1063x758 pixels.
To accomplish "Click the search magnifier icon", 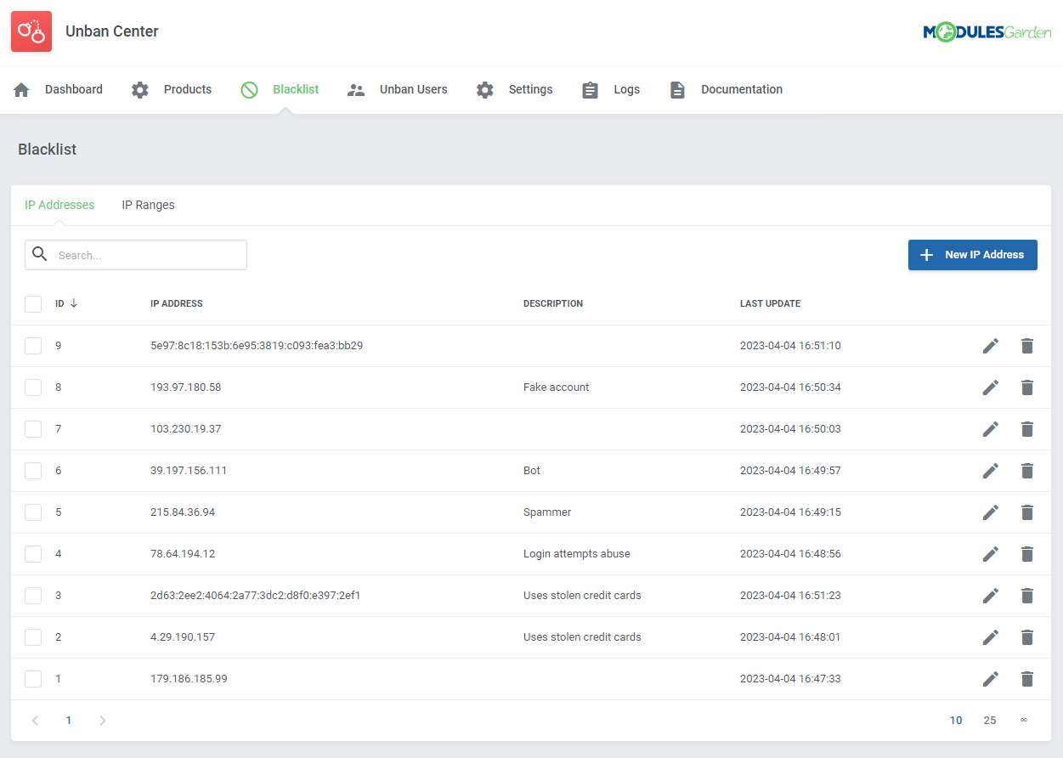I will [x=39, y=254].
